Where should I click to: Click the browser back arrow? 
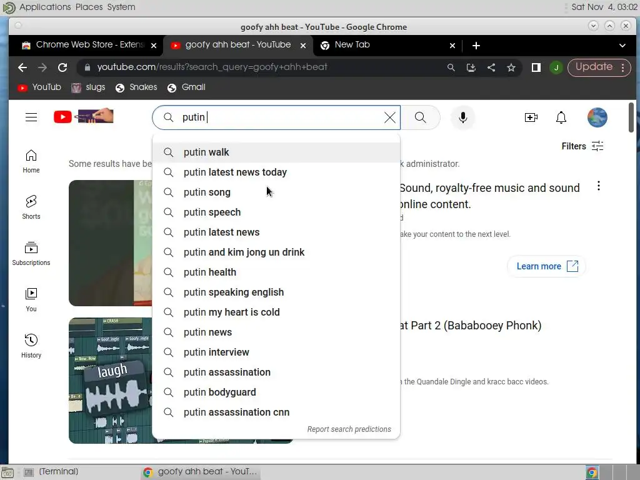pyautogui.click(x=22, y=67)
